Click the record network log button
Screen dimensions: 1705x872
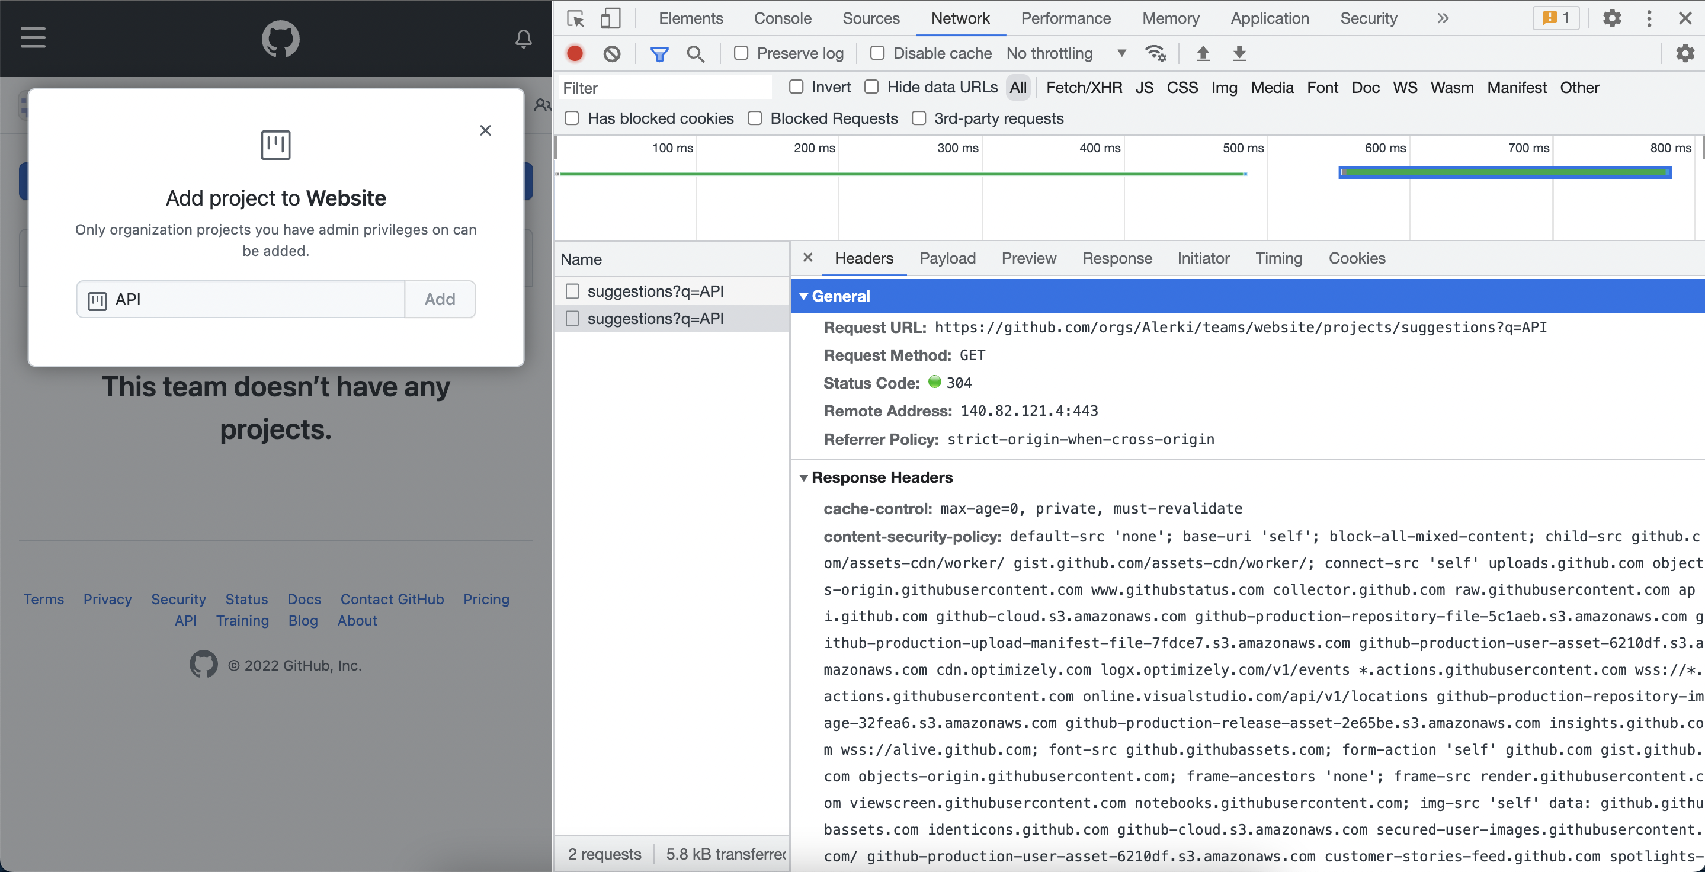(x=575, y=53)
